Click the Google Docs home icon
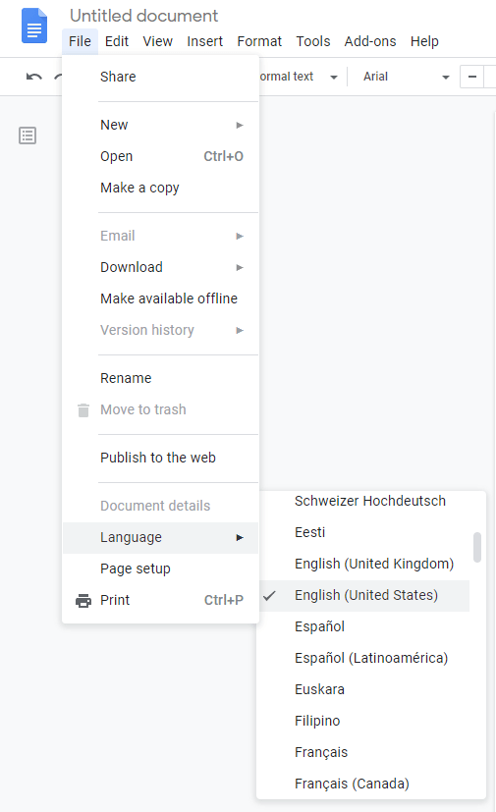This screenshot has height=812, width=496. point(34,26)
